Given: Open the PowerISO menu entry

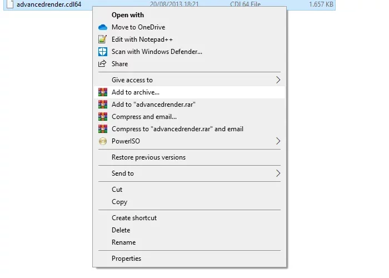Looking at the screenshot, I should coord(189,141).
